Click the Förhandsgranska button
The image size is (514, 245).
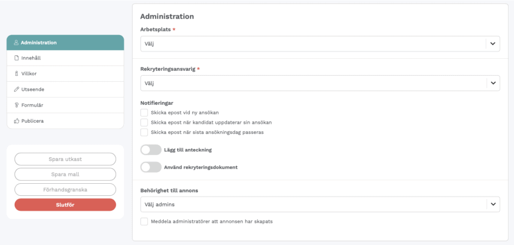(65, 190)
